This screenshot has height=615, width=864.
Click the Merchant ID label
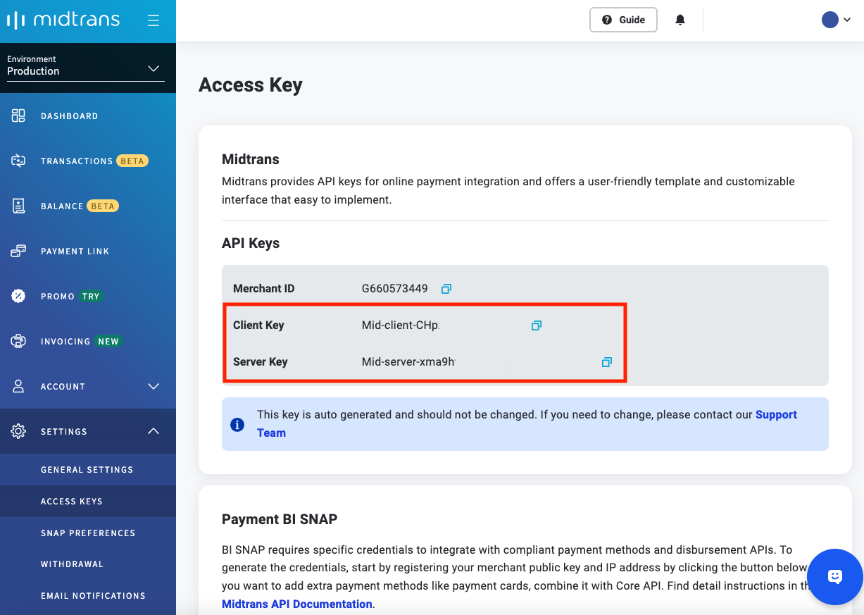coord(264,289)
